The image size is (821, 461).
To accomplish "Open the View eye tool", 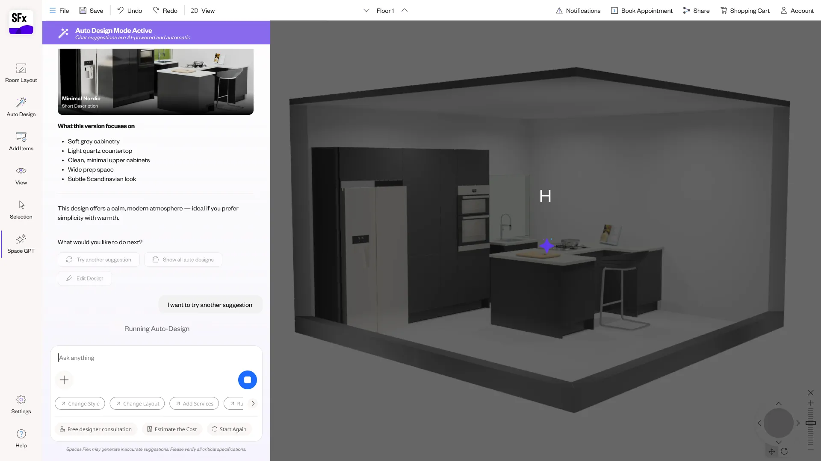I will (x=21, y=175).
